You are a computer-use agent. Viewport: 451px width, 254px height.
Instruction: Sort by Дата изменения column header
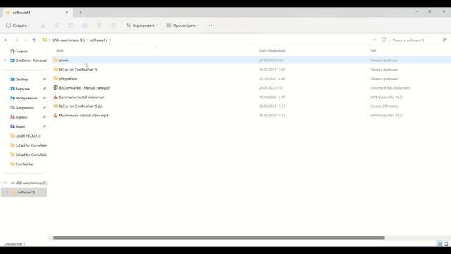coord(272,50)
